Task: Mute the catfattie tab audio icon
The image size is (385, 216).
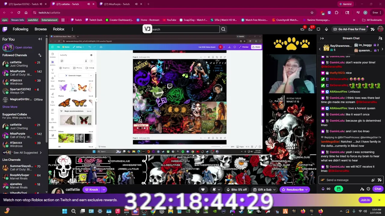Action: tap(88, 4)
